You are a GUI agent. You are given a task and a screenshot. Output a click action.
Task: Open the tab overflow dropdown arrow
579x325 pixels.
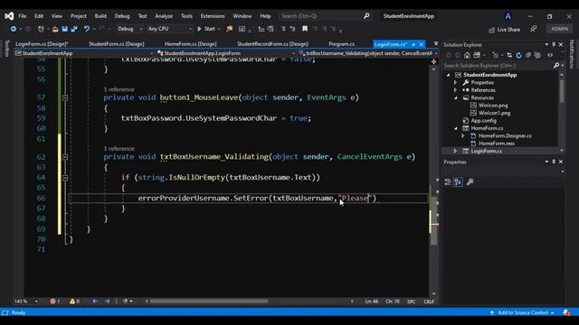coord(436,44)
